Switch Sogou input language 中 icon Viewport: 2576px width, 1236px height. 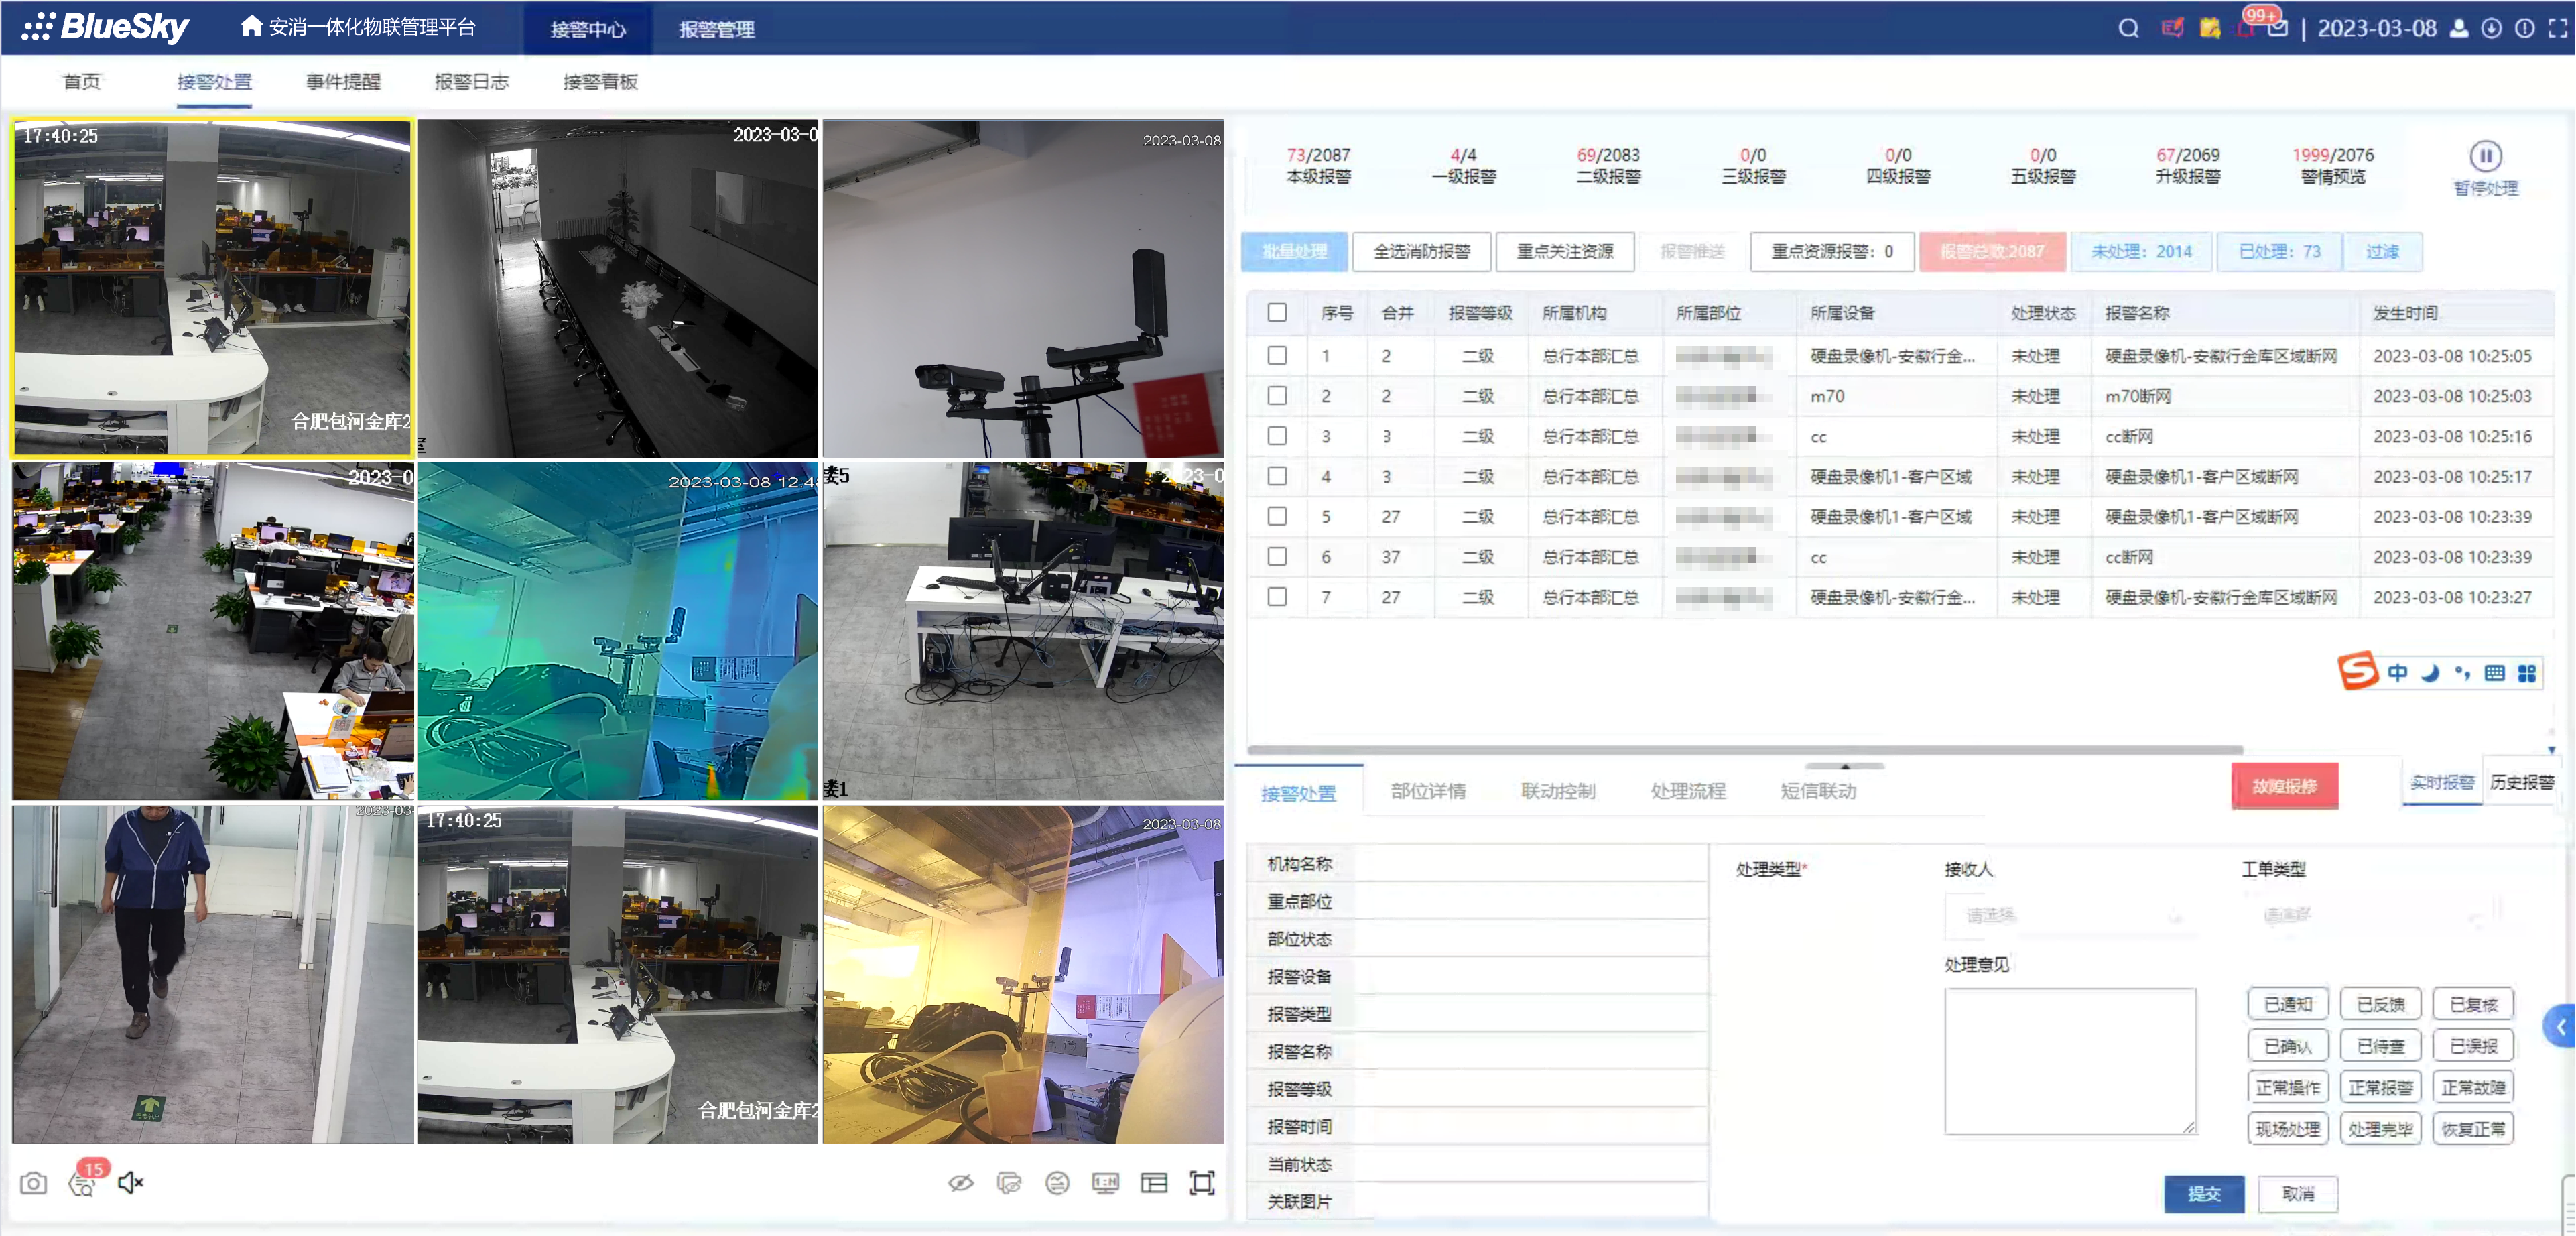[x=2398, y=673]
